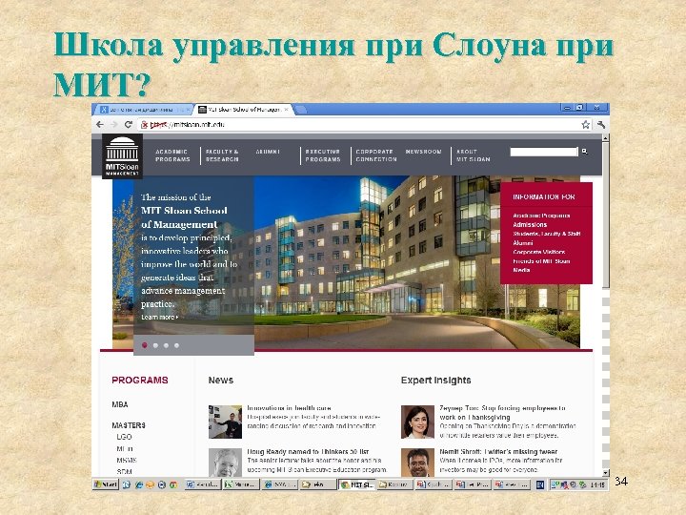Click Admissions in Information For box
The height and width of the screenshot is (515, 686).
point(530,225)
